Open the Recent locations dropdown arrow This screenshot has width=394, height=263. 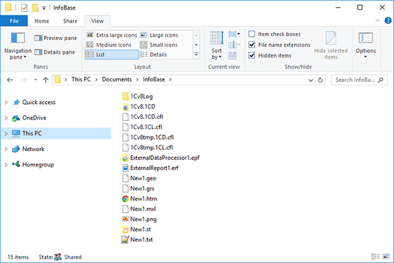36,79
